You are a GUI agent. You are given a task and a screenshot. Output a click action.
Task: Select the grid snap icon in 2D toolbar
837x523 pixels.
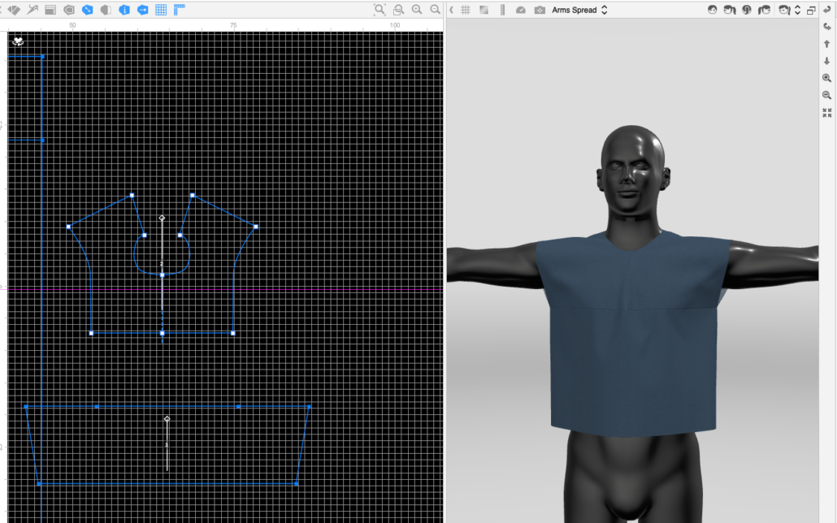pos(162,10)
